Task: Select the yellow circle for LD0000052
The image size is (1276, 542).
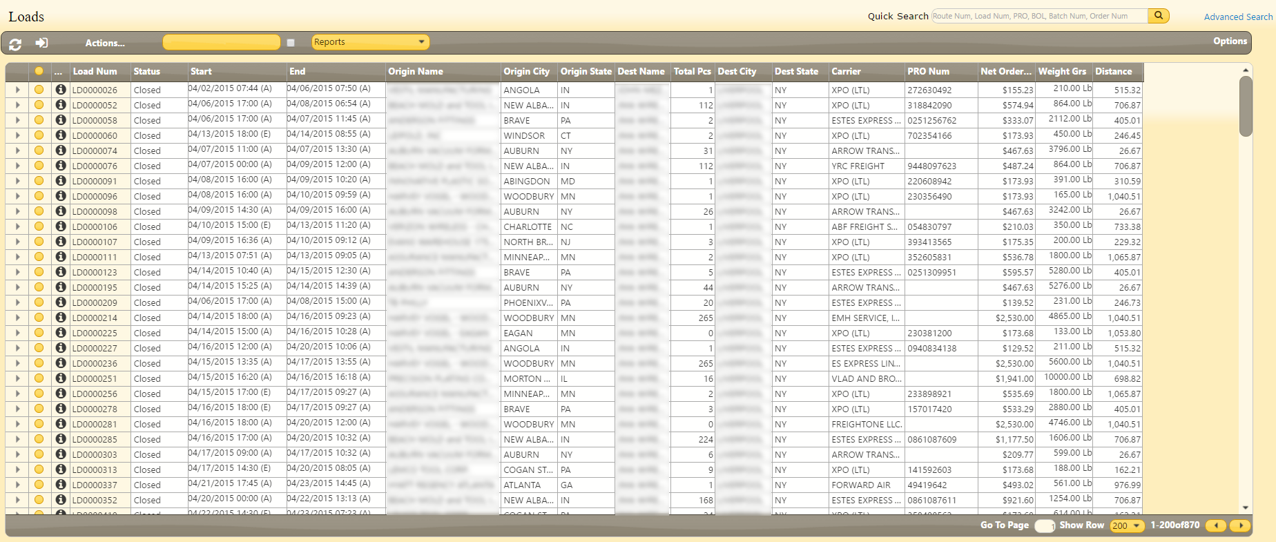Action: point(39,105)
